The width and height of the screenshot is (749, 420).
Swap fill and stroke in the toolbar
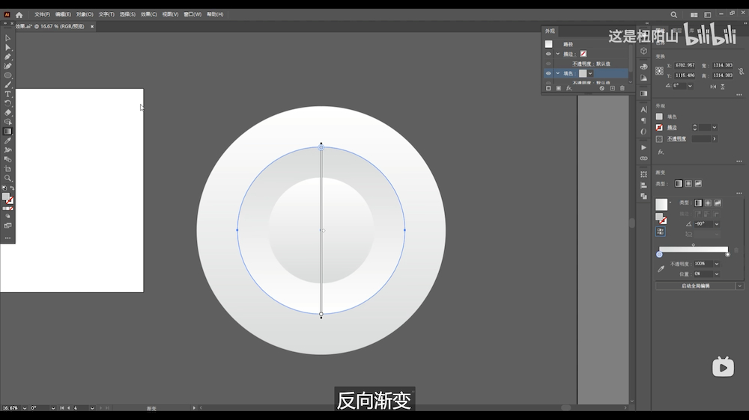click(12, 188)
